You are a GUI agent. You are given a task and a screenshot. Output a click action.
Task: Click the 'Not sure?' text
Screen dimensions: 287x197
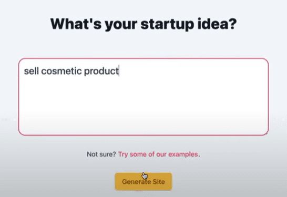[101, 154]
